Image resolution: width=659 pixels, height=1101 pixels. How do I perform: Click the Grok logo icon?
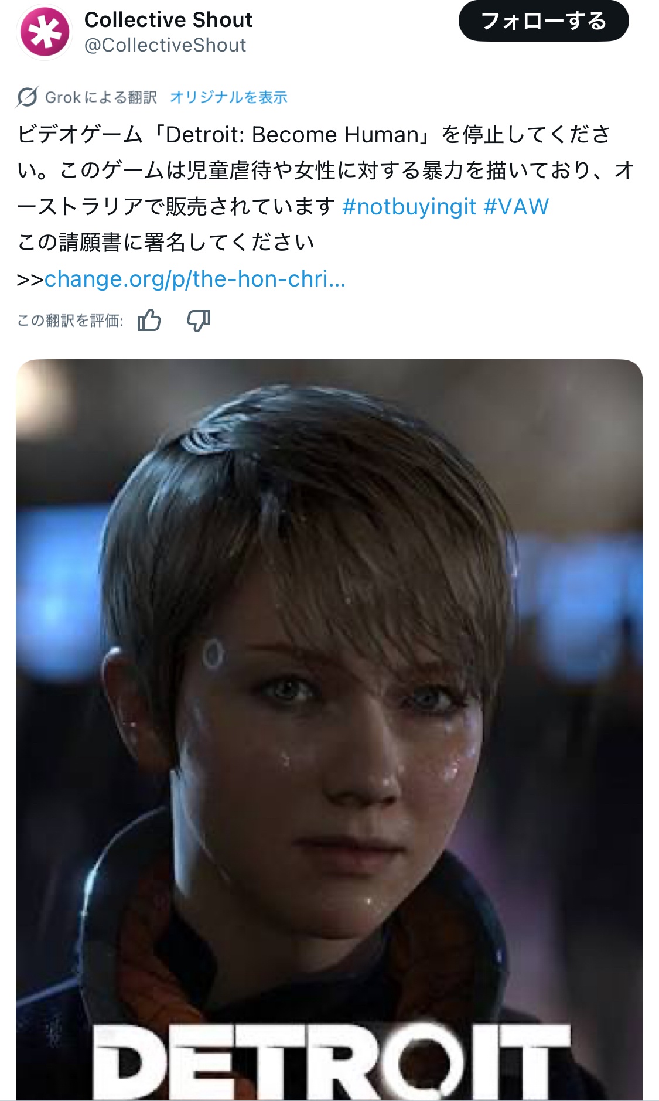(28, 97)
